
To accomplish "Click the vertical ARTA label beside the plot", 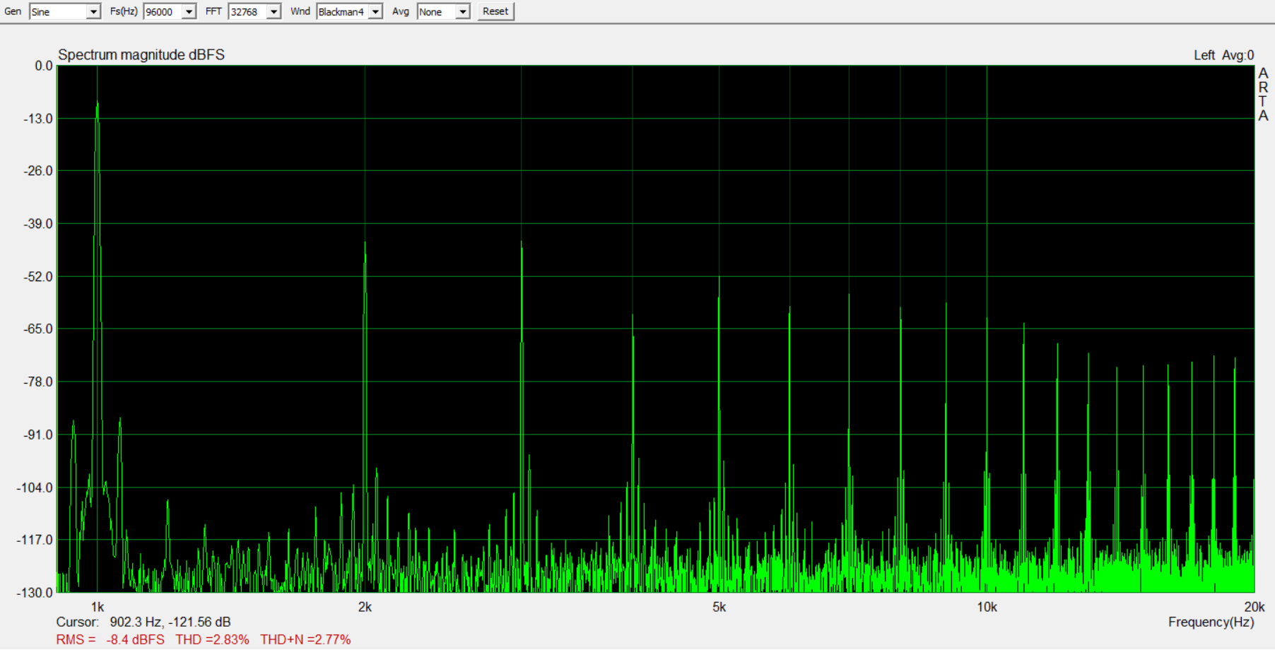I will tap(1263, 95).
